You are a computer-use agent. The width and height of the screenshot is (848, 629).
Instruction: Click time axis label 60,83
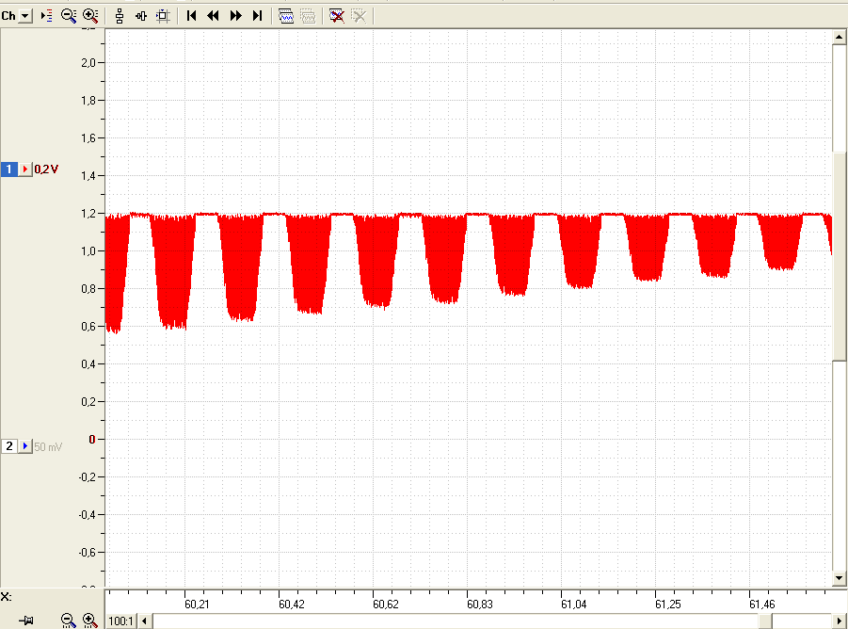pos(479,605)
